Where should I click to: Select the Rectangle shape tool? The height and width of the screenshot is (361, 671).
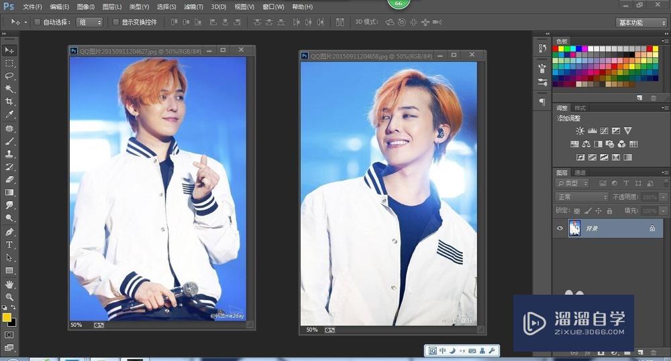click(9, 271)
